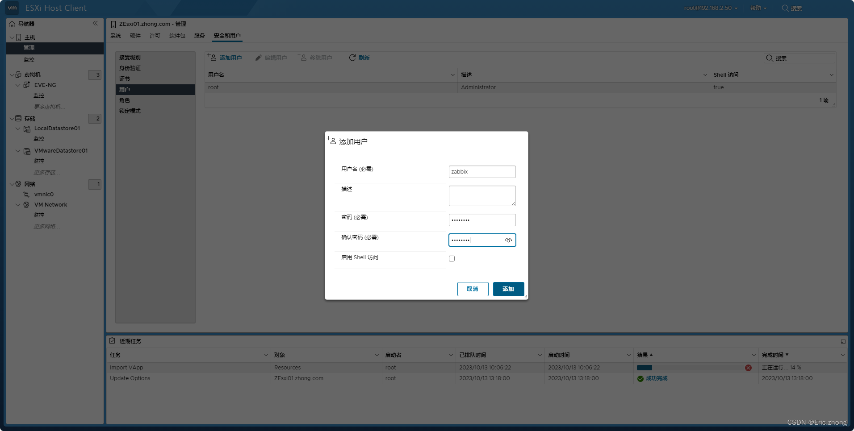The width and height of the screenshot is (854, 431).
Task: Open the Shell access column dropdown
Action: 831,75
